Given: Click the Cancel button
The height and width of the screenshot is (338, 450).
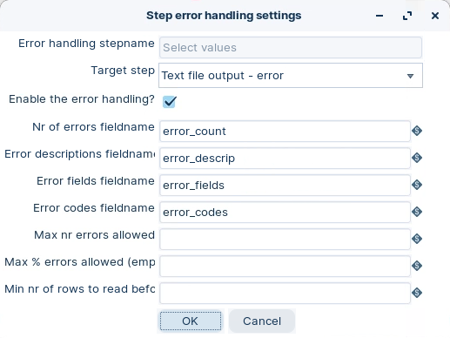Looking at the screenshot, I should [262, 321].
